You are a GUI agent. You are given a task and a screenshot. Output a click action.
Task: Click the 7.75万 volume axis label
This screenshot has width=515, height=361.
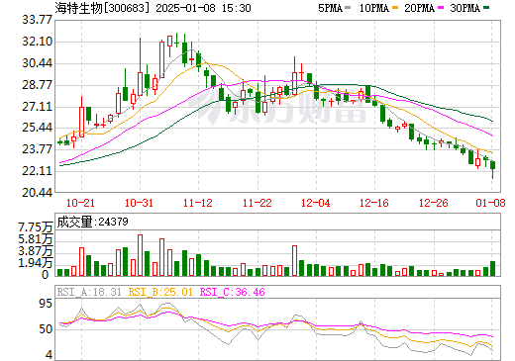(36, 227)
